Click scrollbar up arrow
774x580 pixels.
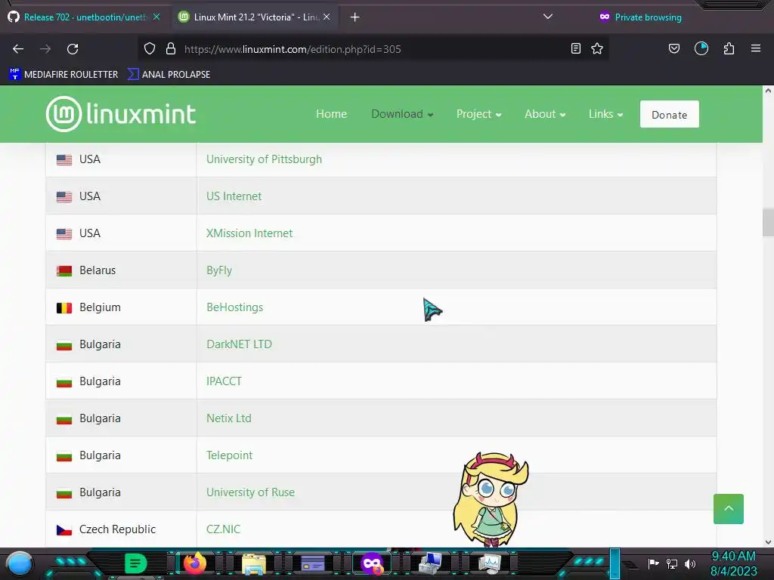tap(768, 91)
